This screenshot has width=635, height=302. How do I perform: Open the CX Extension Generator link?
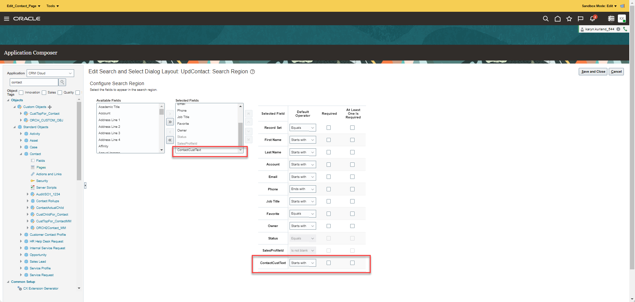pyautogui.click(x=41, y=289)
